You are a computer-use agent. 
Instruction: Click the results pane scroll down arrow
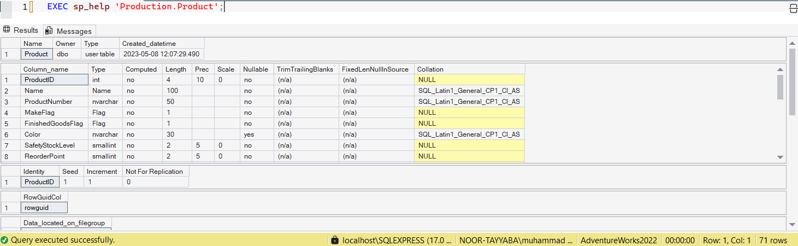click(x=793, y=224)
